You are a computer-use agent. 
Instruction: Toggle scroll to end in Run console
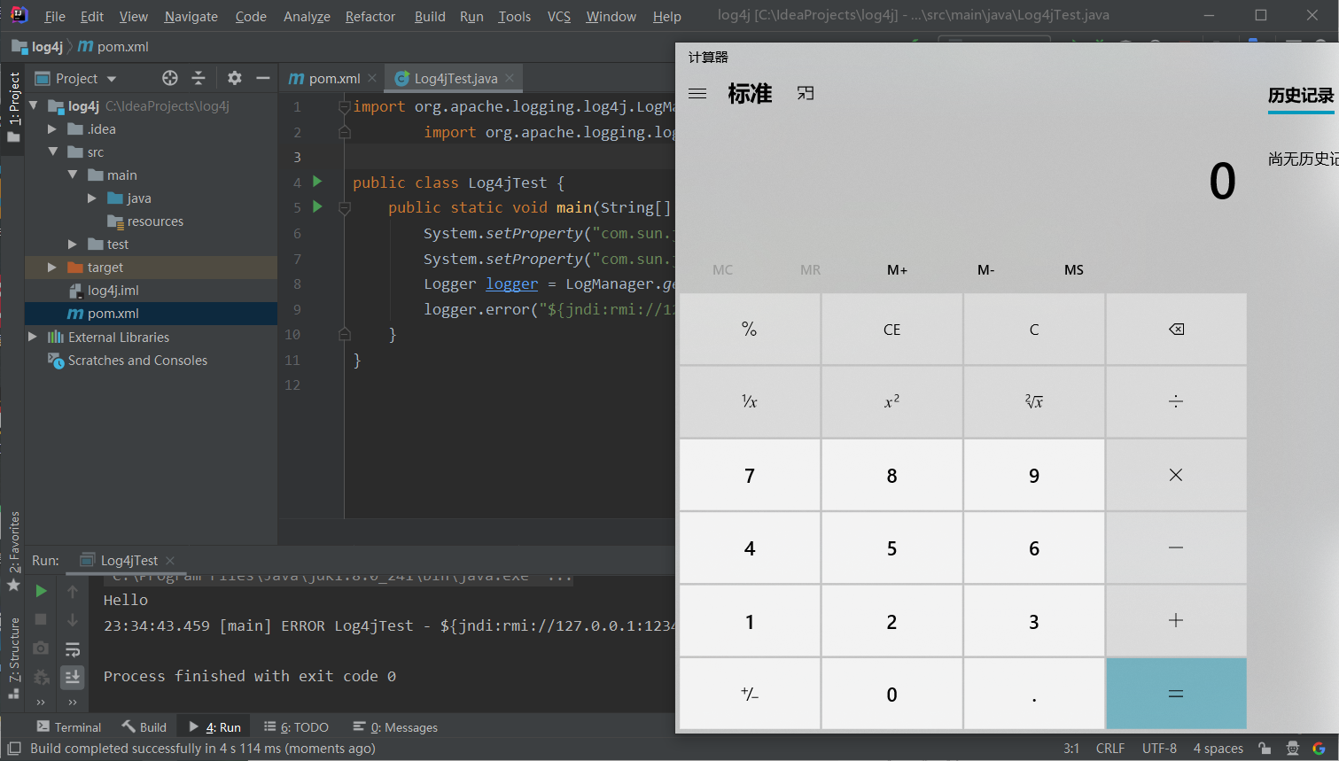(x=73, y=677)
